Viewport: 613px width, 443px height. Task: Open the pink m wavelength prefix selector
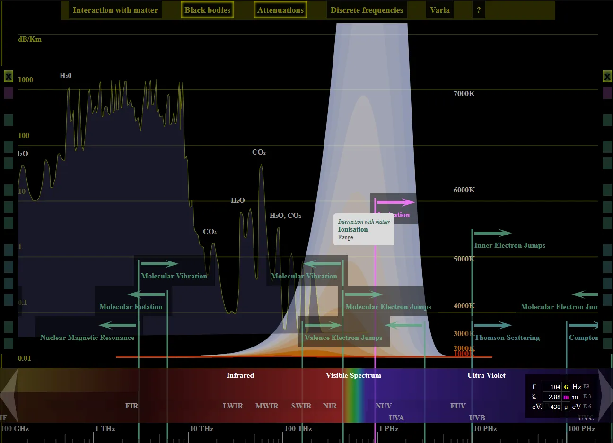coord(565,397)
